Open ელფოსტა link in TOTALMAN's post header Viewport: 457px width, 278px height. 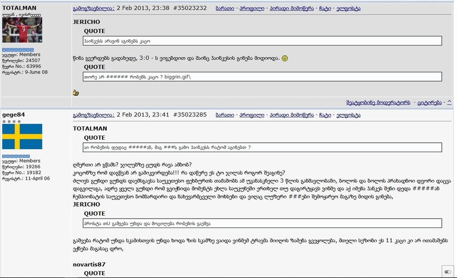point(348,8)
